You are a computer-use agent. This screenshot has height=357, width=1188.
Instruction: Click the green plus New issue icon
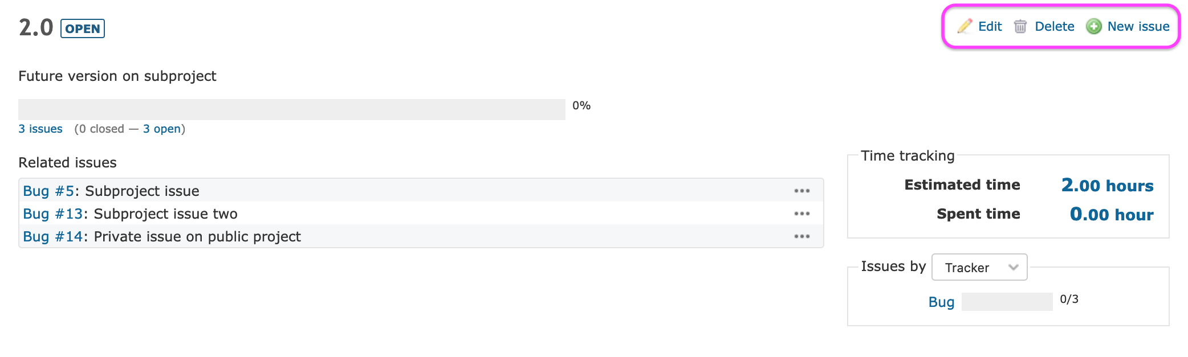click(1094, 26)
